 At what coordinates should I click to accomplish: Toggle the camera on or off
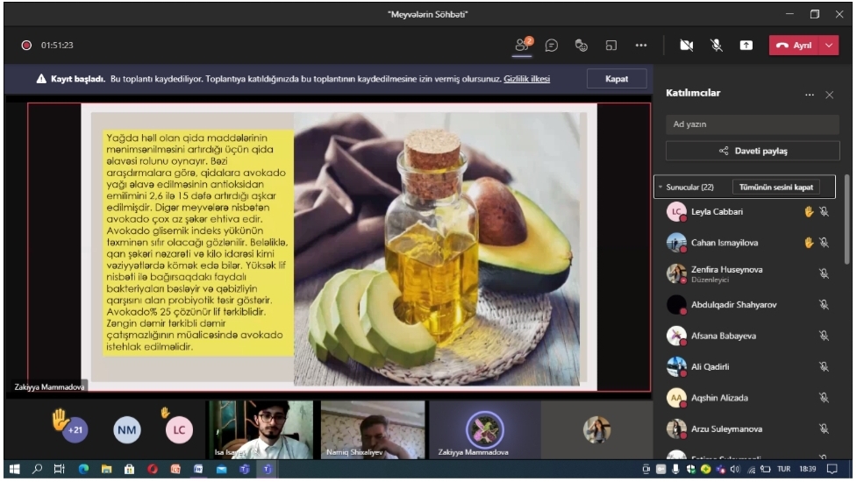point(687,46)
